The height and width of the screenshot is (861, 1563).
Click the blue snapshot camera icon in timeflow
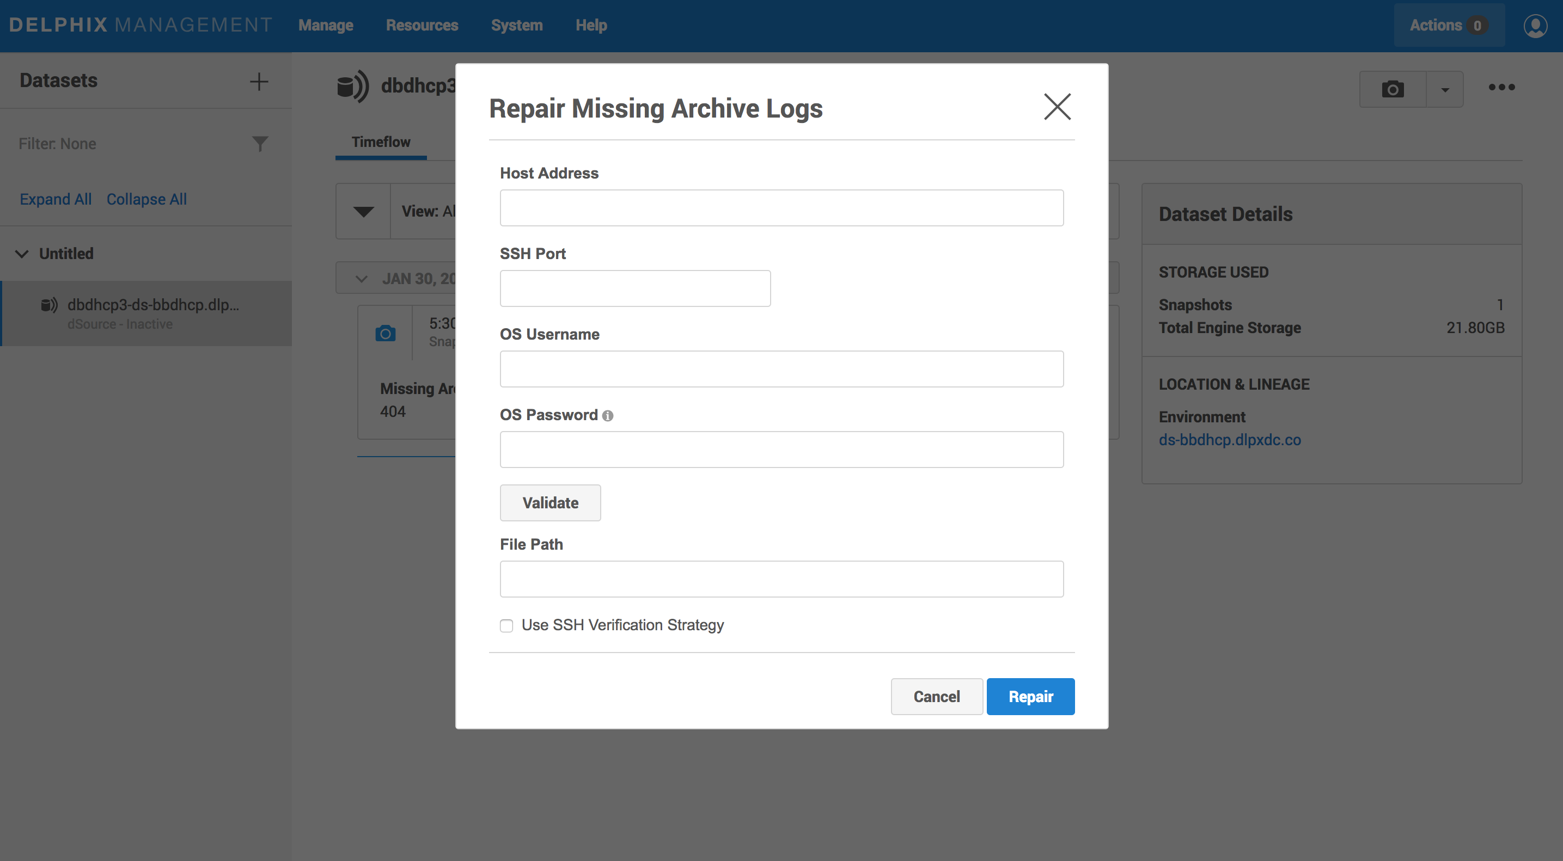[385, 334]
